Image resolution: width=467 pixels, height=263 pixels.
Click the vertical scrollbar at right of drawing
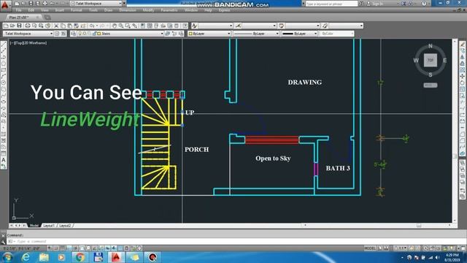[x=455, y=131]
